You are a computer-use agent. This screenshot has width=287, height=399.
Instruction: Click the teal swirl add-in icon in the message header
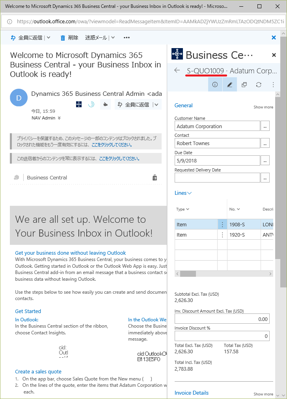pyautogui.click(x=91, y=104)
